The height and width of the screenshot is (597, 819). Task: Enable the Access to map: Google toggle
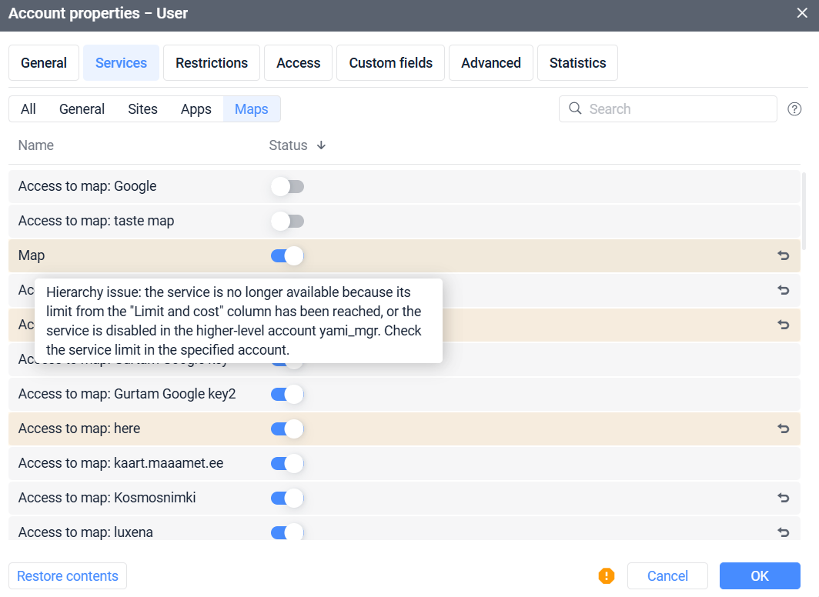coord(287,186)
